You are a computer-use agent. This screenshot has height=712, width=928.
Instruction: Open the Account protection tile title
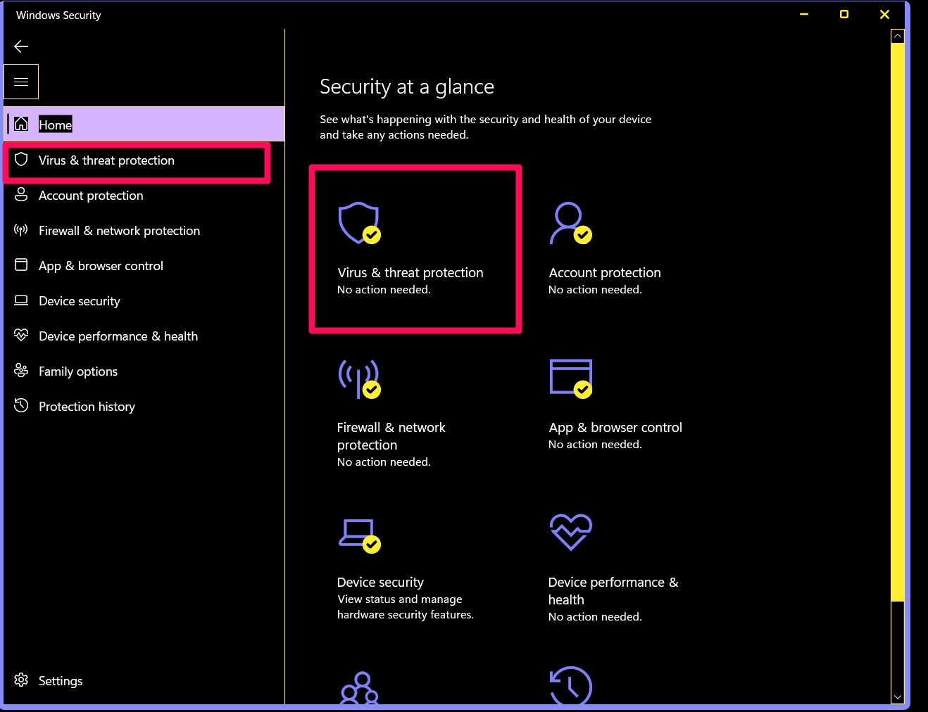pyautogui.click(x=605, y=272)
